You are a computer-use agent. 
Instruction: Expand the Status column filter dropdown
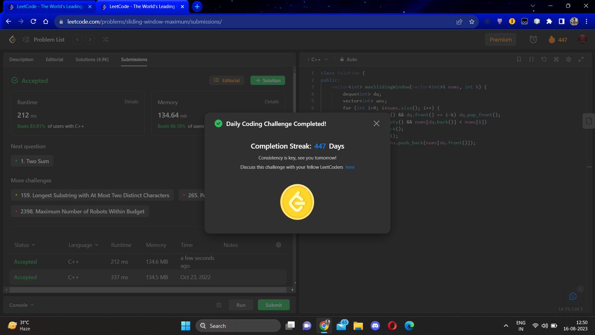25,245
